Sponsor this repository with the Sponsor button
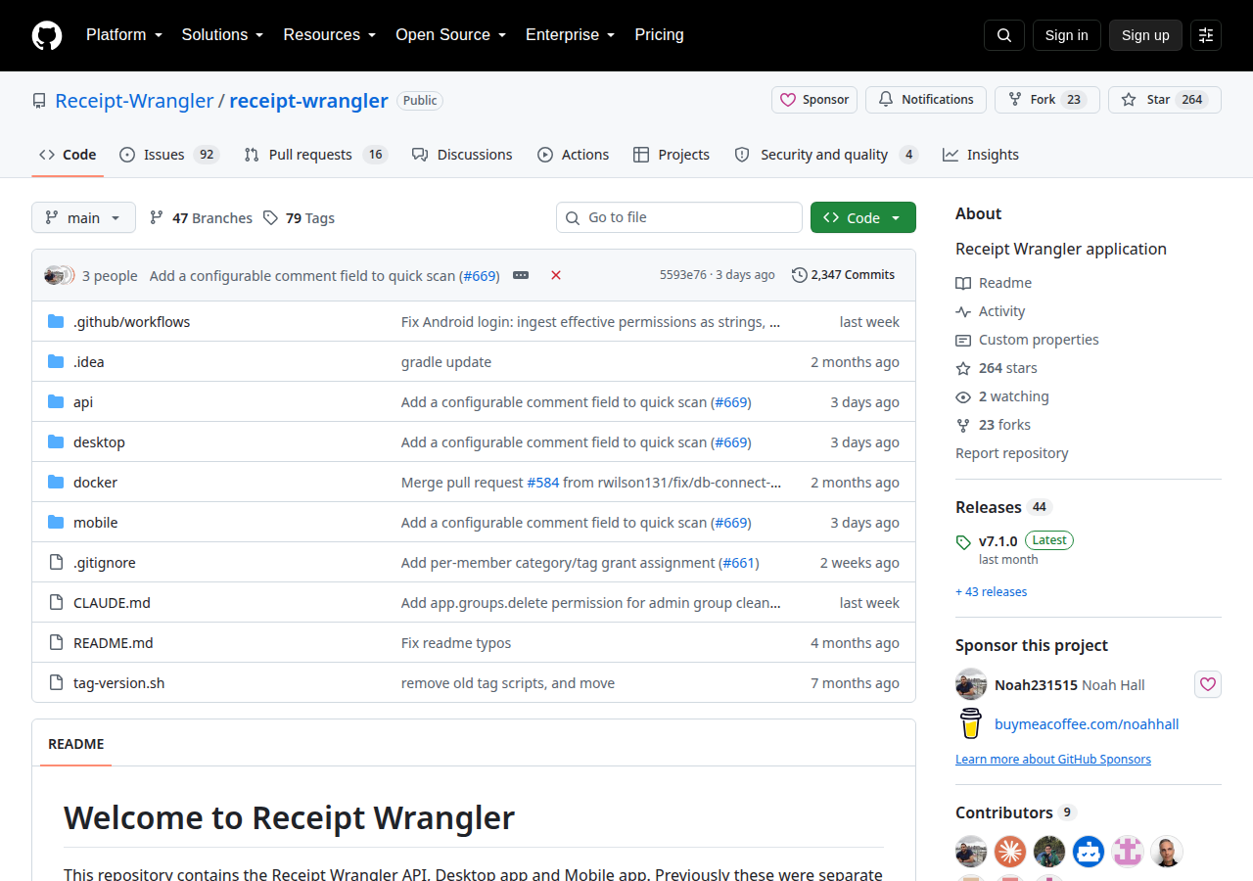The height and width of the screenshot is (881, 1253). (814, 100)
